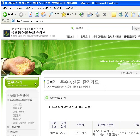Go to 업무소개 navigation link
This screenshot has width=140, height=136.
[85, 37]
